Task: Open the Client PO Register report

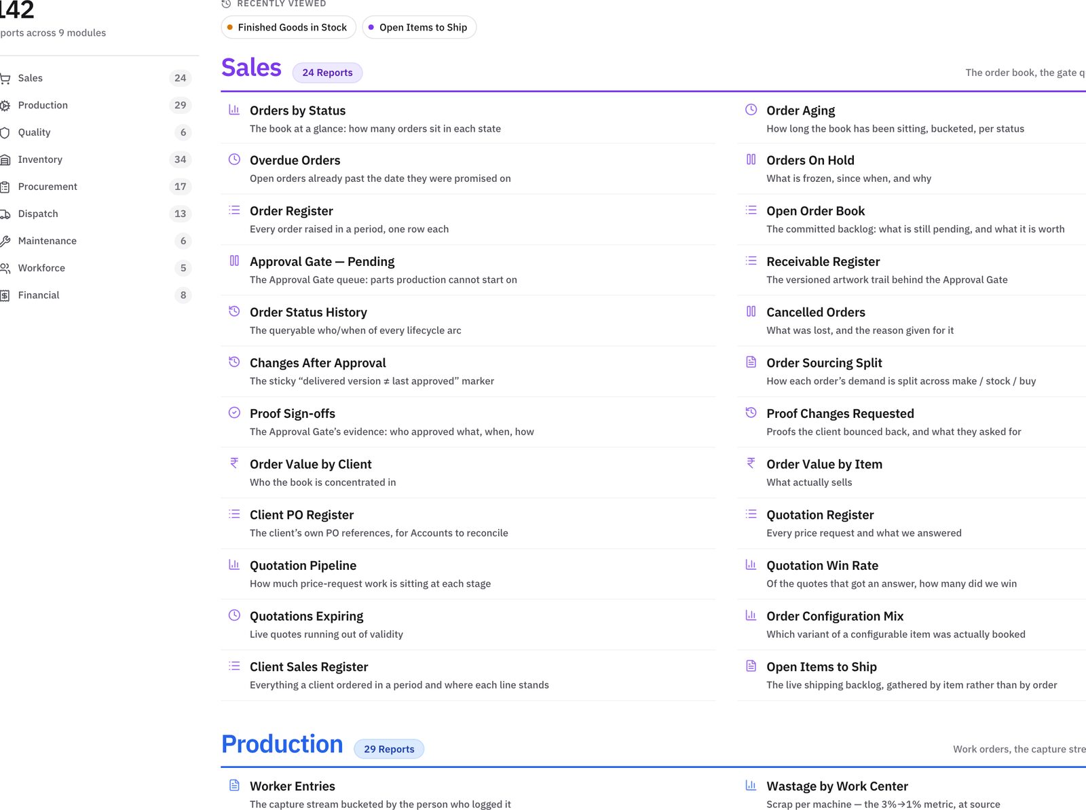Action: [468, 523]
